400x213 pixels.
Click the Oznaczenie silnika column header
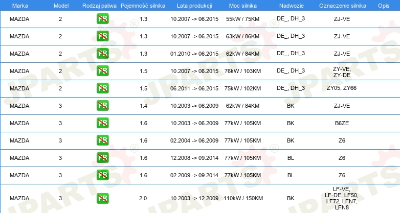point(343,6)
